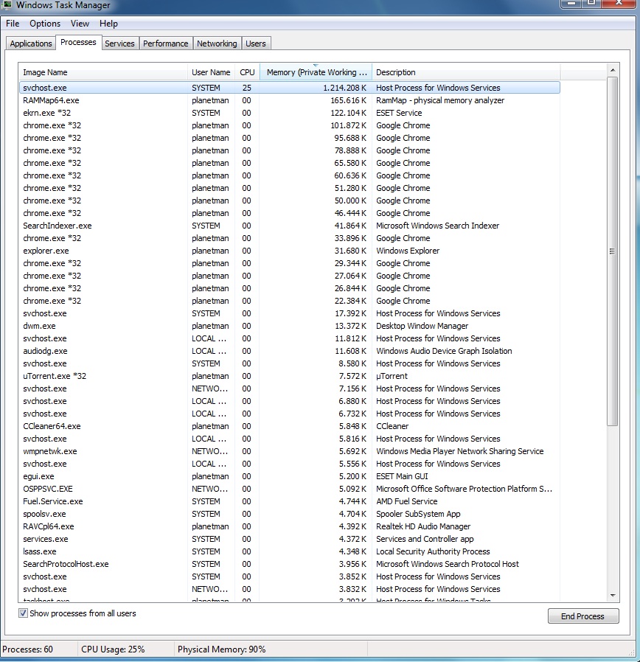The width and height of the screenshot is (640, 662).
Task: Click the Task Manager title bar icon
Action: pyautogui.click(x=7, y=5)
